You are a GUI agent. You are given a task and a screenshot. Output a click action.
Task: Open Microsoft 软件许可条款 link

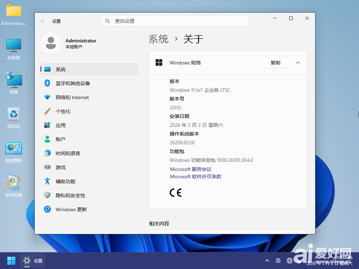click(196, 177)
